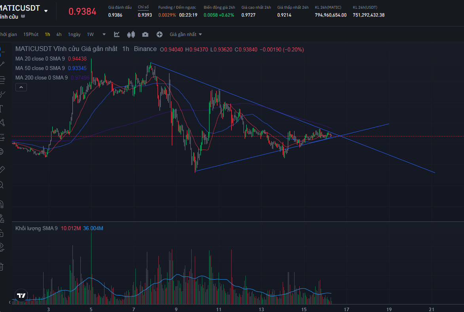
Task: Click the last price 0.9384 in red
Action: pyautogui.click(x=82, y=11)
